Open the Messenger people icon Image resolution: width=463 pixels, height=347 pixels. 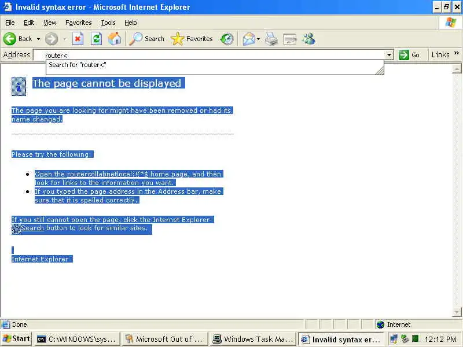tap(309, 39)
